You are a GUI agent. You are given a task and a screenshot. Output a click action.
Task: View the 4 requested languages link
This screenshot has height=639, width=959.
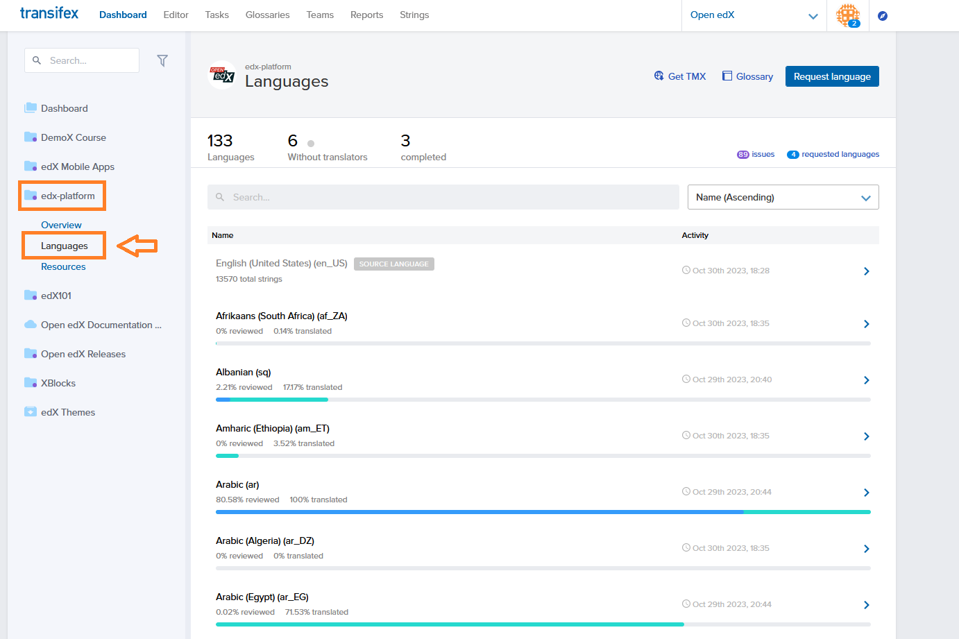click(x=833, y=154)
